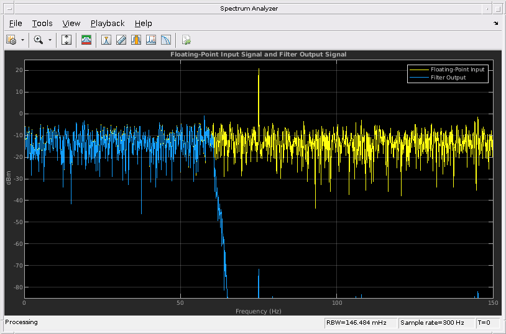The image size is (506, 334).
Task: Open the Playback menu
Action: point(108,24)
